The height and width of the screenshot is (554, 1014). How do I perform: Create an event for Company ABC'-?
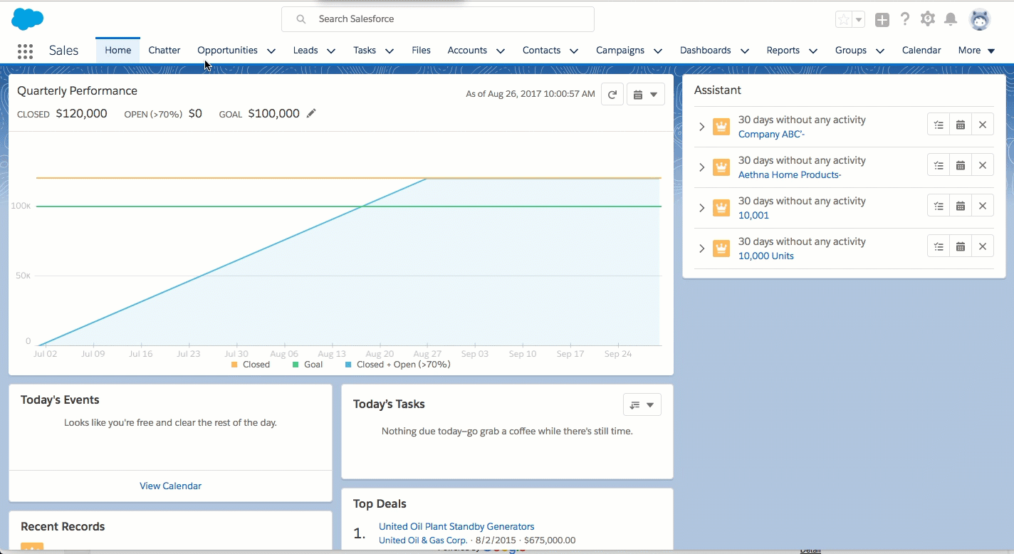(961, 125)
